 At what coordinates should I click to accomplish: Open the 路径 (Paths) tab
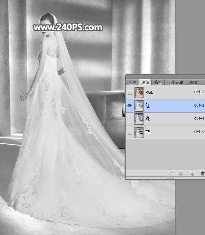(x=158, y=83)
